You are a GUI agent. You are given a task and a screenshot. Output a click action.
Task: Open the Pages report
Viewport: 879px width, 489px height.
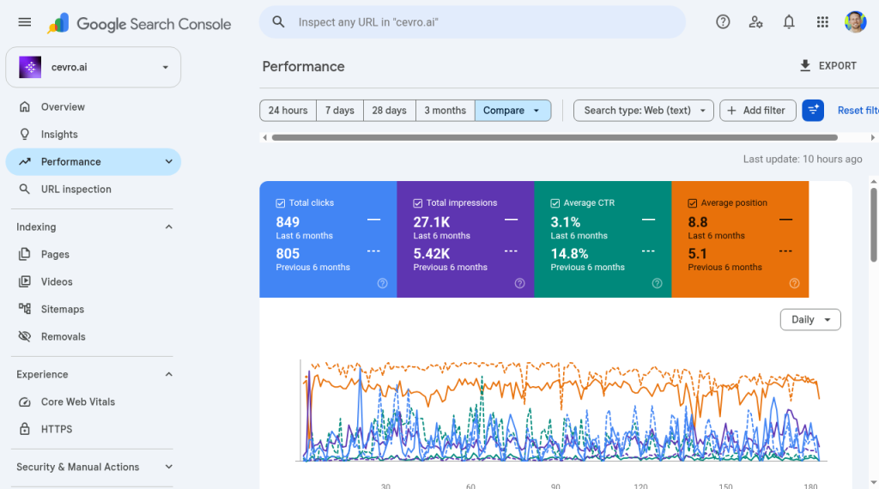[x=93, y=254]
